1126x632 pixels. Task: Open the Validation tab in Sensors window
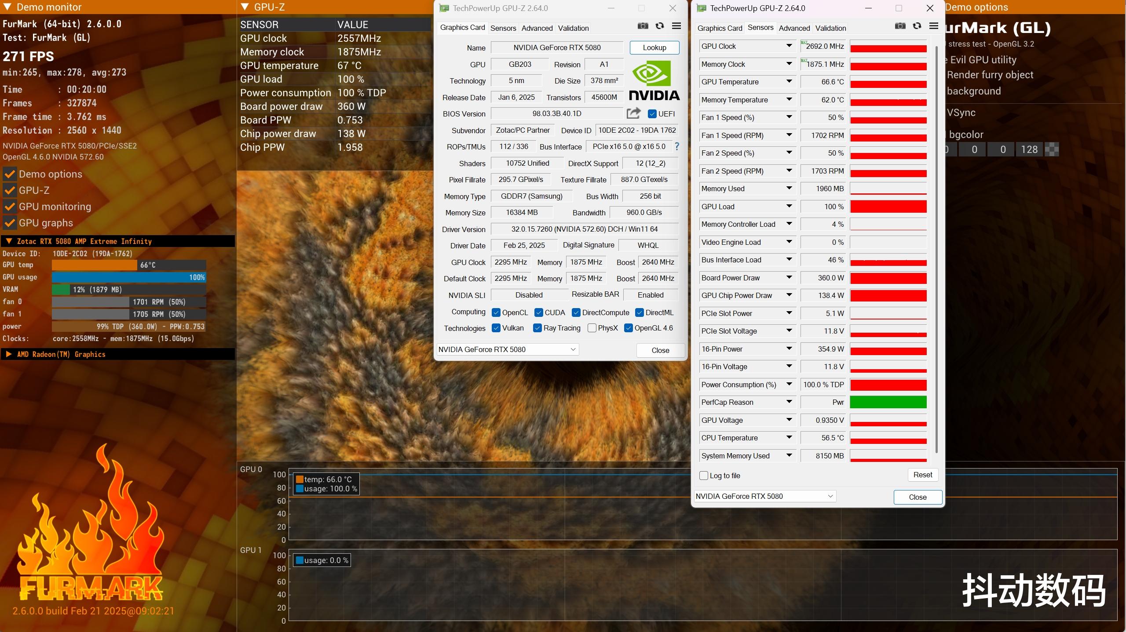(830, 28)
